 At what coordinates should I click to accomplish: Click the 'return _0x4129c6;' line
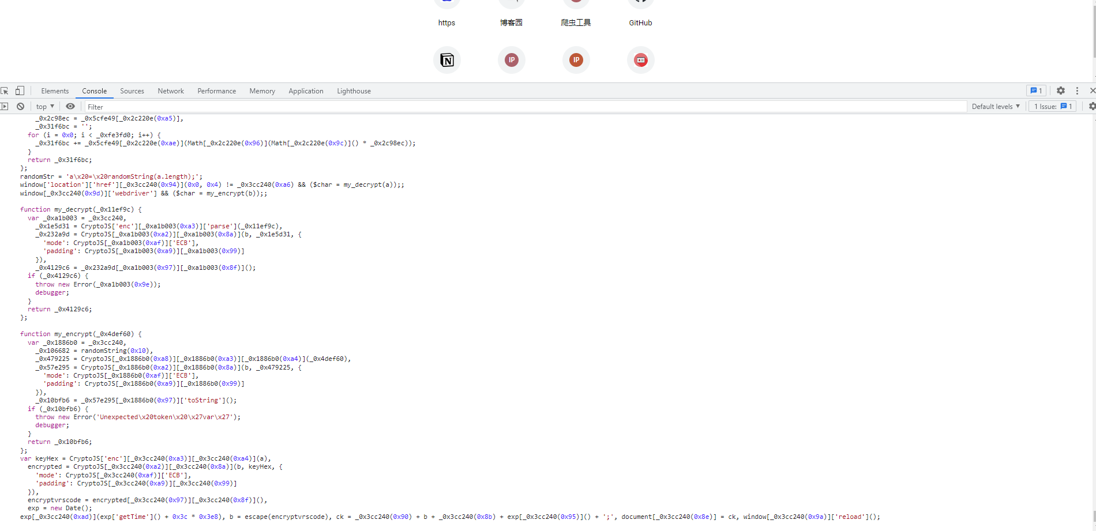(59, 310)
